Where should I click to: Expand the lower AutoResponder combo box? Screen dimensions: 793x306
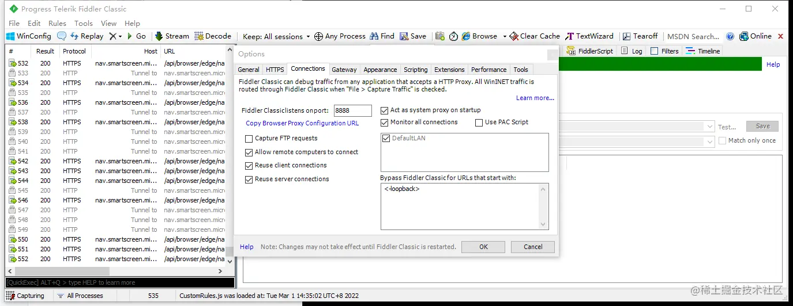tap(709, 141)
